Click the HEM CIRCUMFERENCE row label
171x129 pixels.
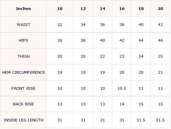(x=23, y=73)
